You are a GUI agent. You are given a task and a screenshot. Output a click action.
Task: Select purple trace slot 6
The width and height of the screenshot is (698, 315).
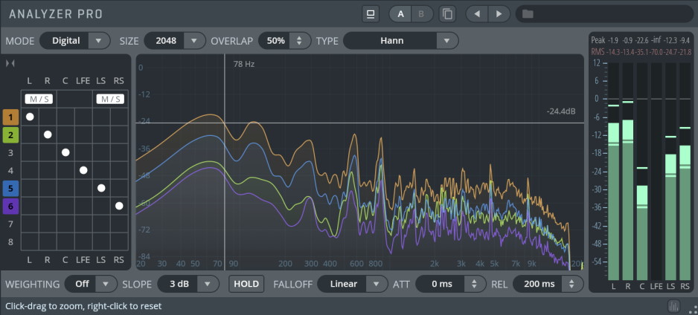click(x=10, y=206)
